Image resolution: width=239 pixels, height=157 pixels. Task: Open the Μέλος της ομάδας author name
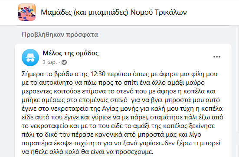tap(71, 53)
